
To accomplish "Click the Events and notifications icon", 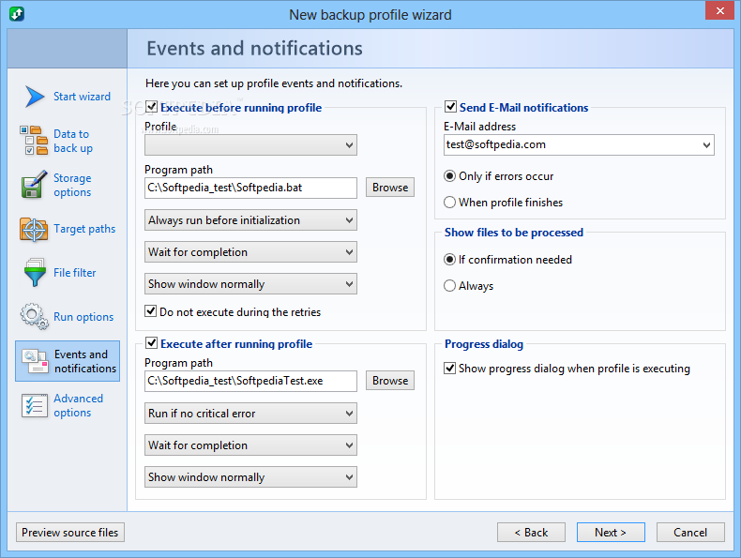I will point(35,361).
